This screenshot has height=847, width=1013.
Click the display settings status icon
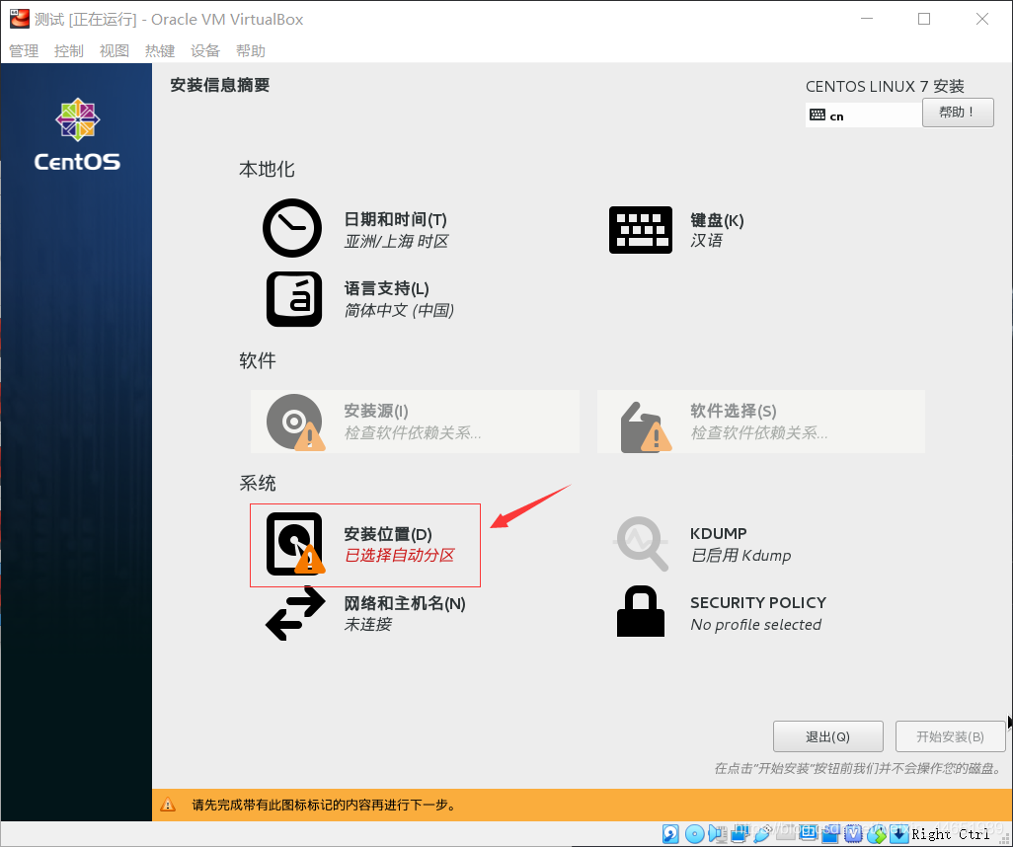pos(808,833)
